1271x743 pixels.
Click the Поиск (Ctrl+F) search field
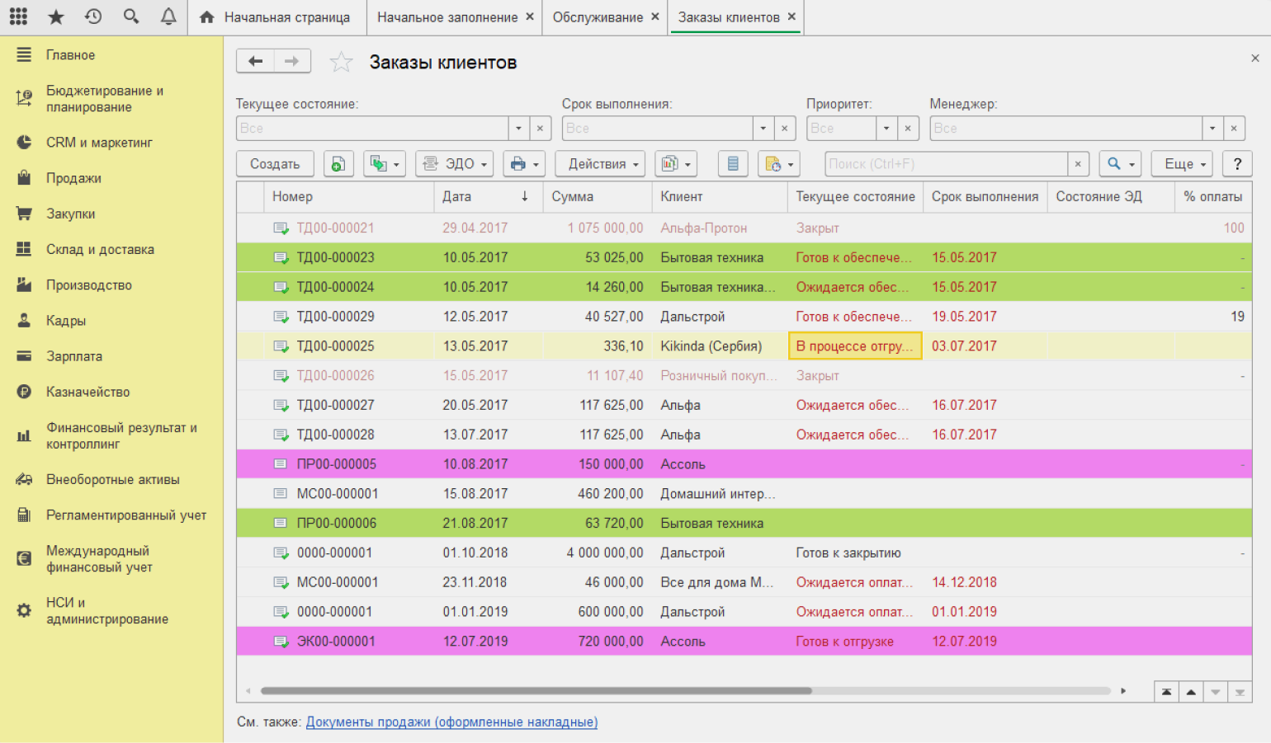(945, 164)
